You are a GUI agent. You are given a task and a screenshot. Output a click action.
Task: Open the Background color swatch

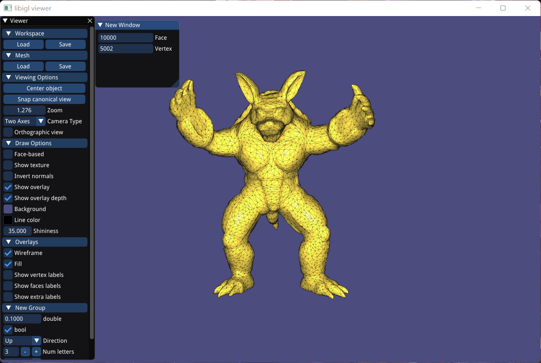point(7,209)
